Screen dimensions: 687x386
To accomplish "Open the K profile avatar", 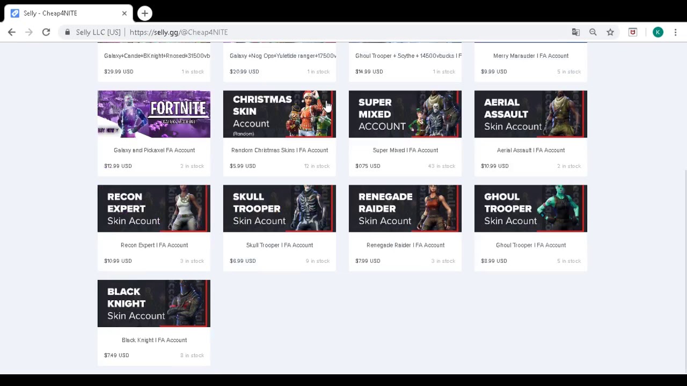I will [x=658, y=32].
